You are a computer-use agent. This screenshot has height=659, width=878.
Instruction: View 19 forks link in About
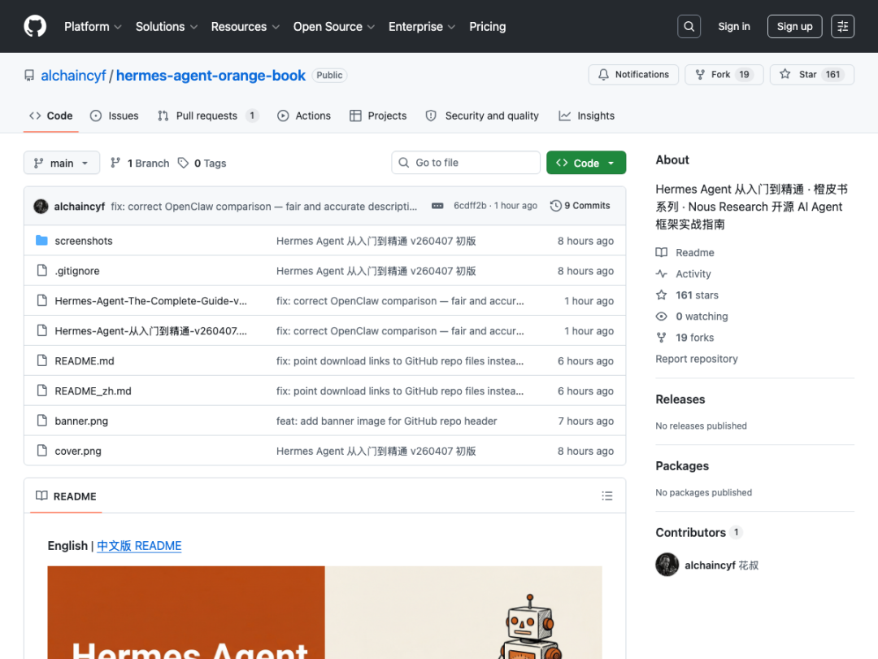click(685, 338)
